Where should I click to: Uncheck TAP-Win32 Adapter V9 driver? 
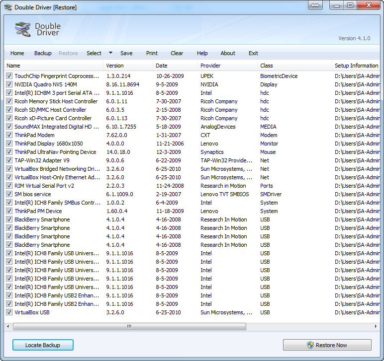[9, 160]
